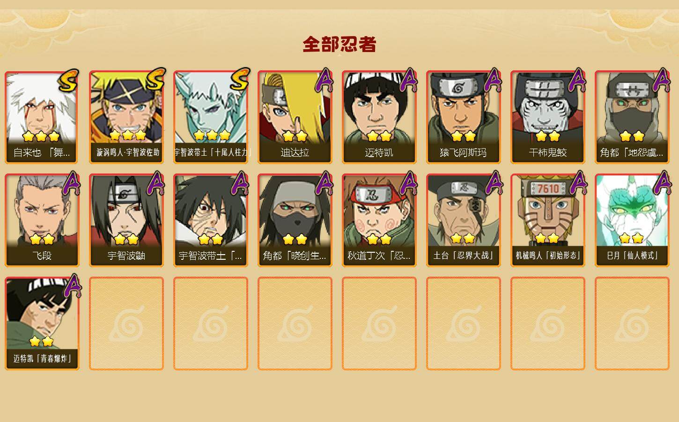Open the 猿飞阿斯玛 ninja card
Viewport: 679px width, 422px height.
tap(464, 117)
